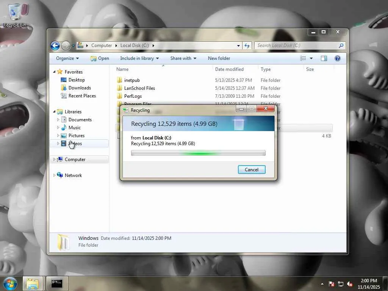Click the Open toolbar button
Screen dimensions: 388x291
100,58
